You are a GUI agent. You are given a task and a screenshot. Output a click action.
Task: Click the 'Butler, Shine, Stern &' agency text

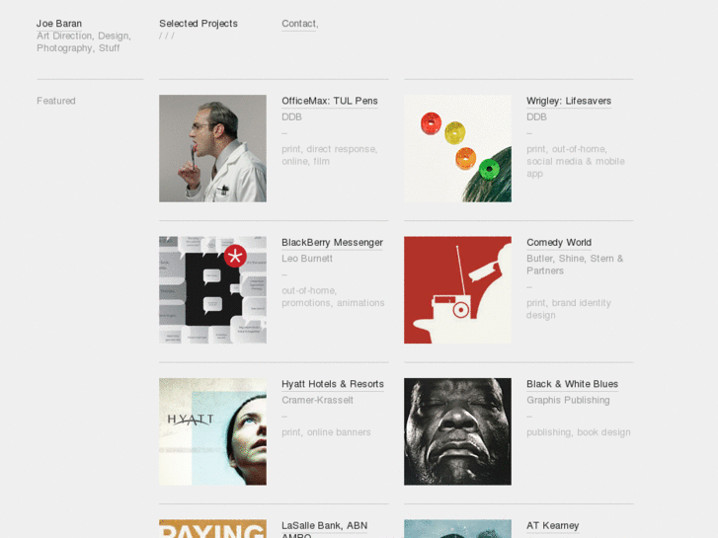tap(575, 259)
